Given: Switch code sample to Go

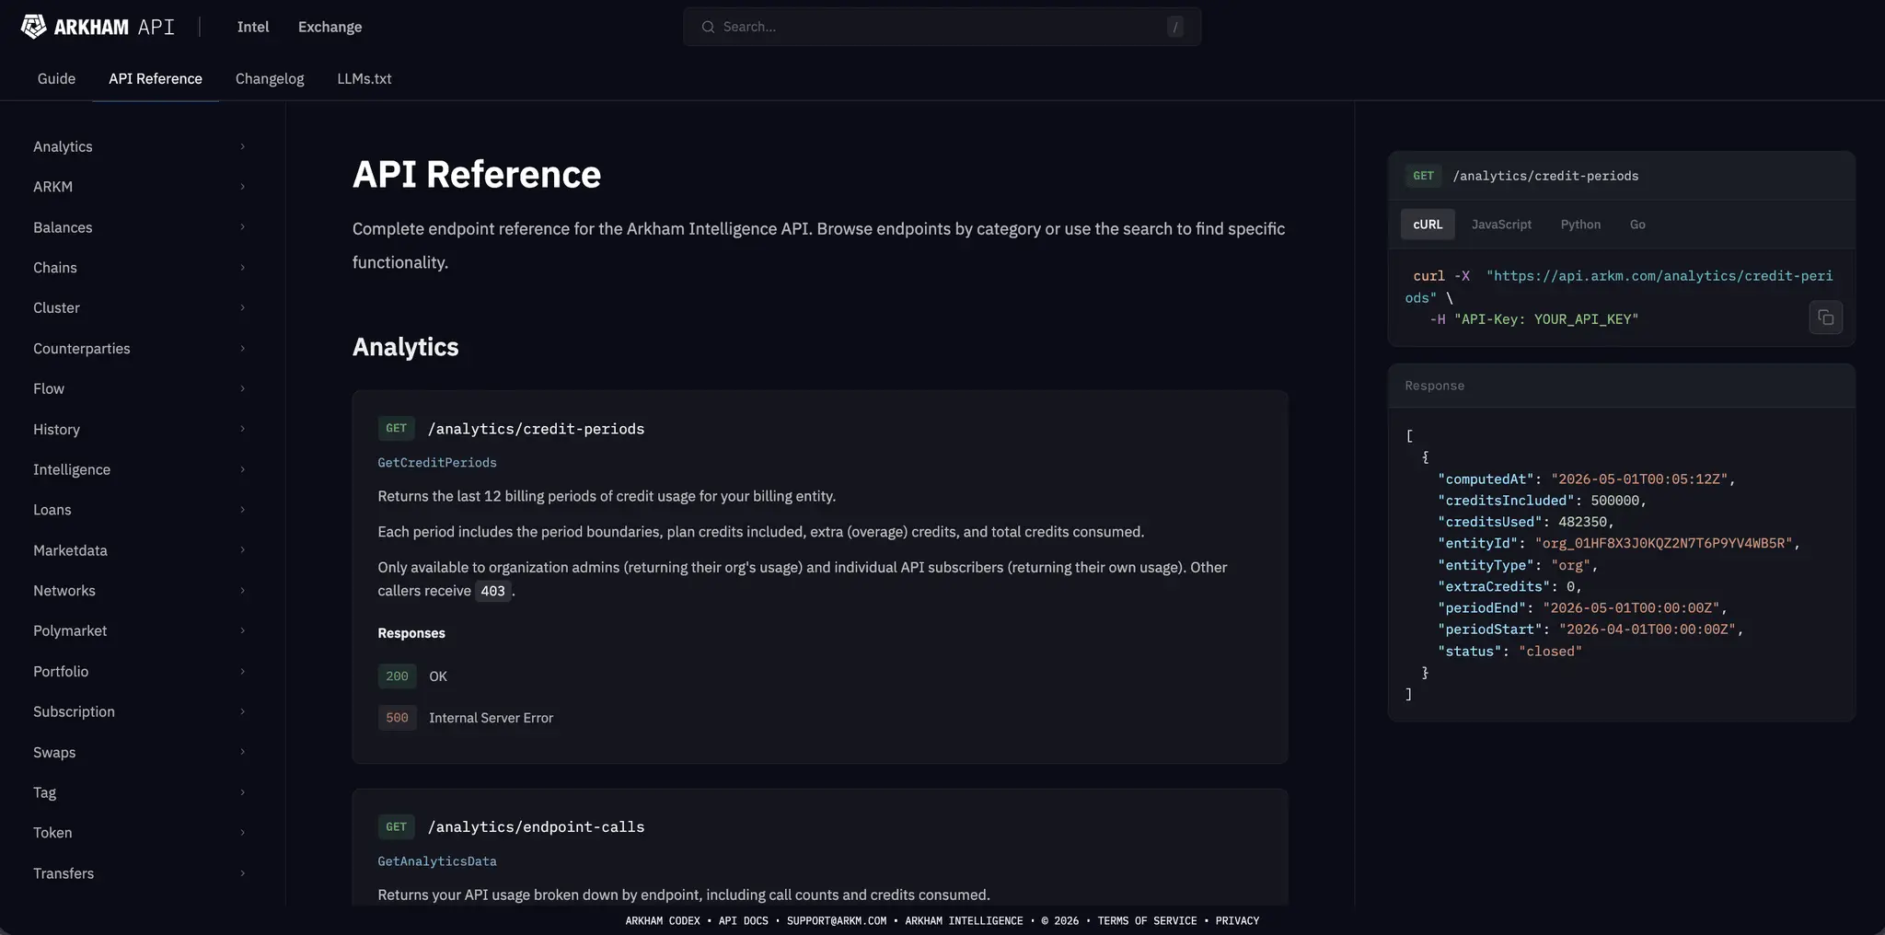Looking at the screenshot, I should (1637, 225).
